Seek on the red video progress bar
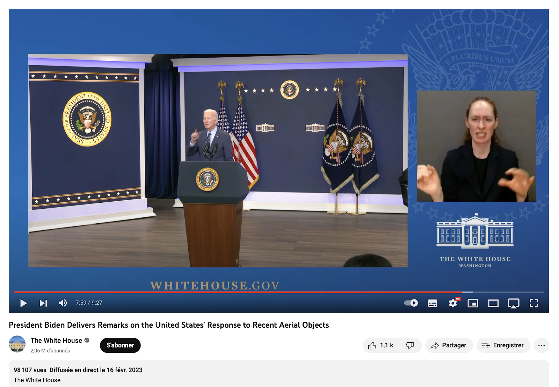 [279, 292]
